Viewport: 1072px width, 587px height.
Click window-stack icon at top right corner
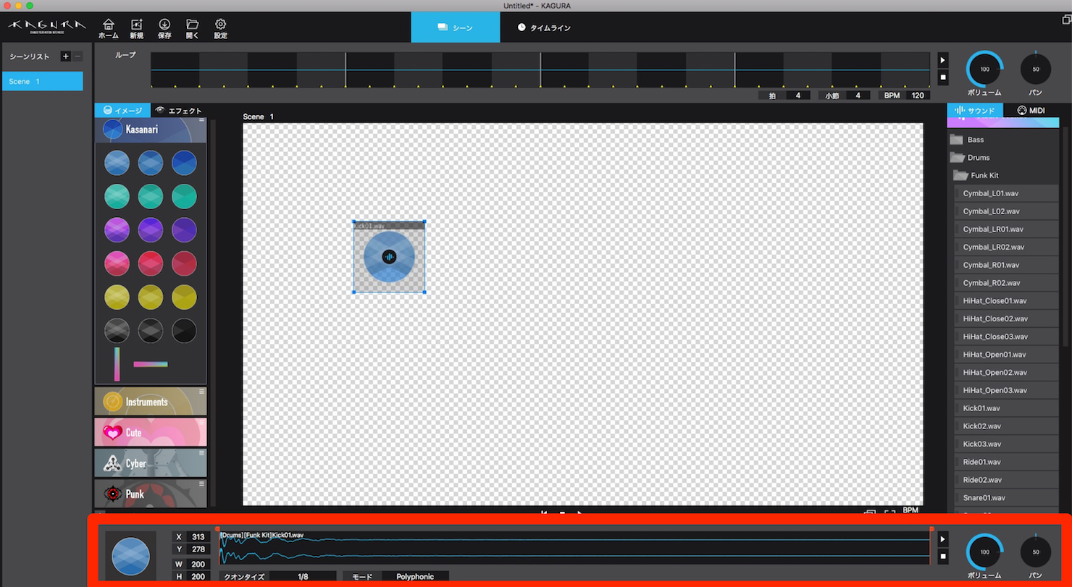[x=1067, y=21]
